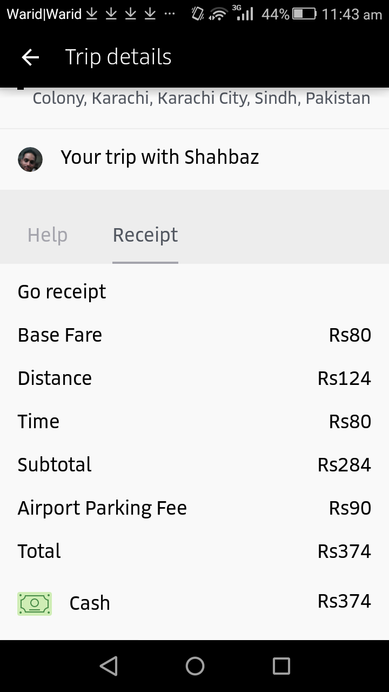The width and height of the screenshot is (389, 692).
Task: Tap the back arrow in Trip details header
Action: [x=30, y=57]
